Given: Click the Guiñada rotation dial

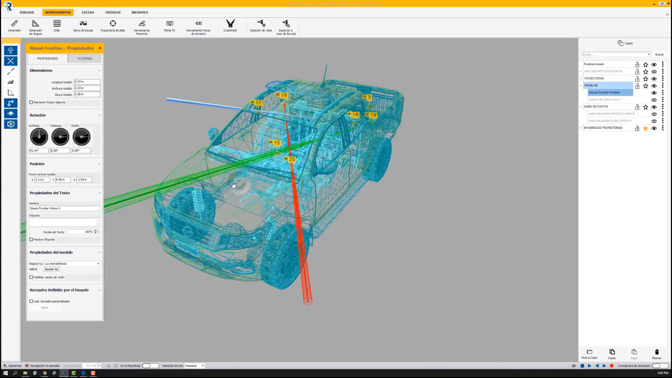Looking at the screenshot, I should tap(39, 137).
